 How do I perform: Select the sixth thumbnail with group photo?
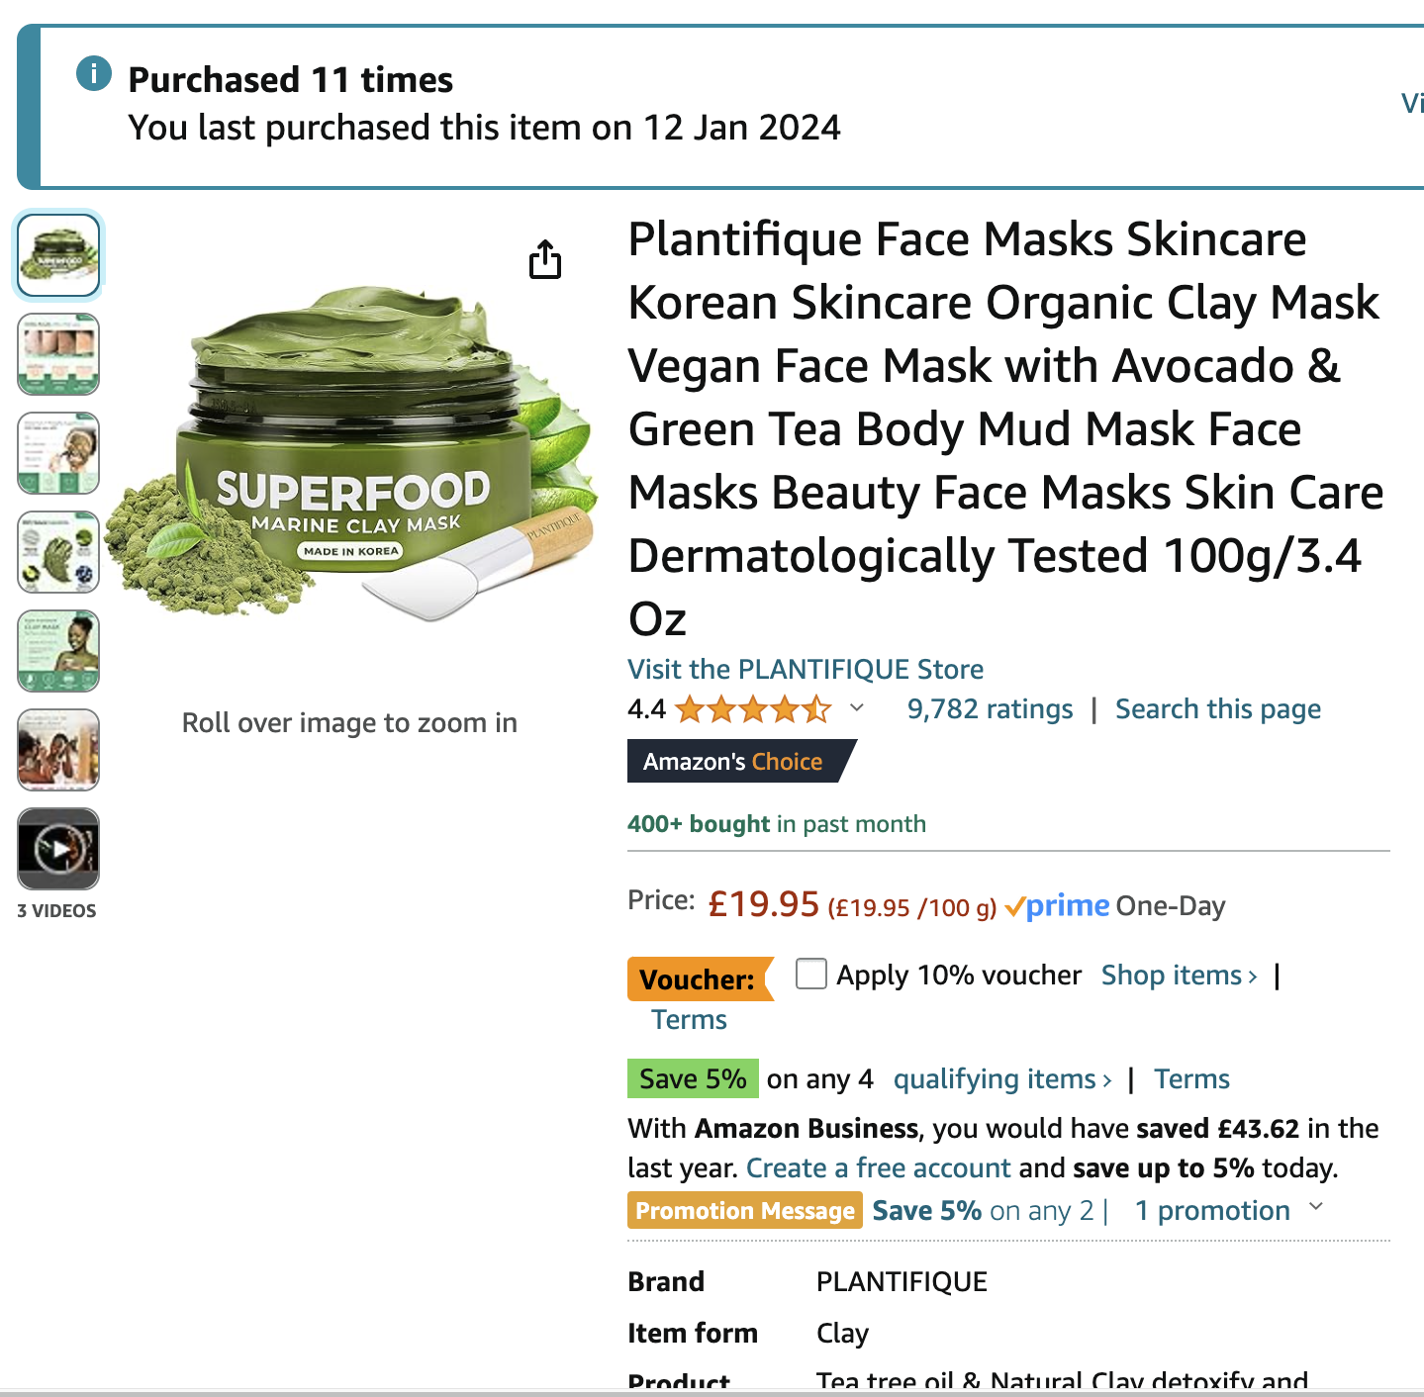coord(58,750)
